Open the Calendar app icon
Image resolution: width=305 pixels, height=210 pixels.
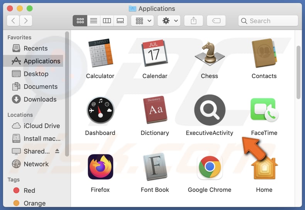coord(155,53)
